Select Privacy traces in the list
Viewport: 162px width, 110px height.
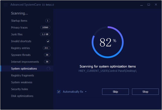click(x=27, y=28)
